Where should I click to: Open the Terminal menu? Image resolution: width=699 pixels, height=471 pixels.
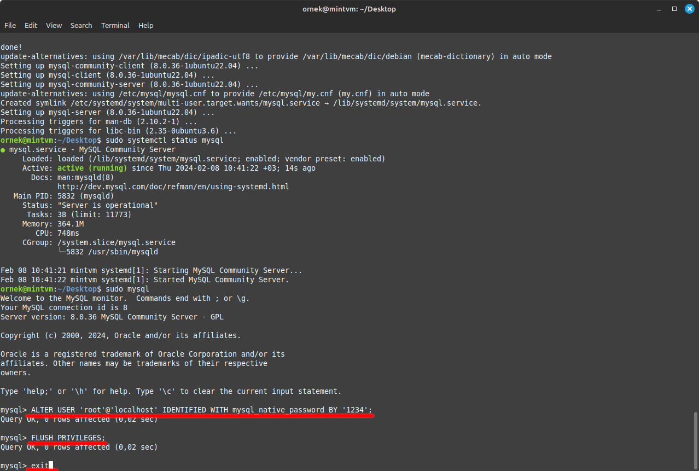(115, 25)
